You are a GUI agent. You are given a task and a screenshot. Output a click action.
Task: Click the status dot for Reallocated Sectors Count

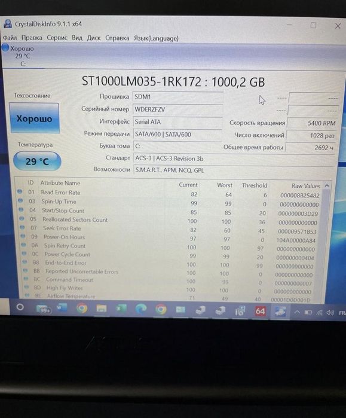(22, 219)
